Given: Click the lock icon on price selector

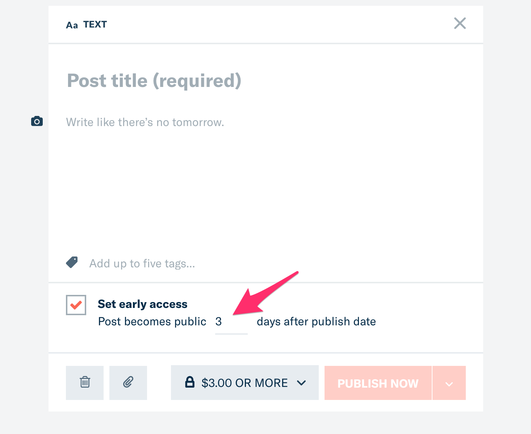Looking at the screenshot, I should pyautogui.click(x=190, y=382).
